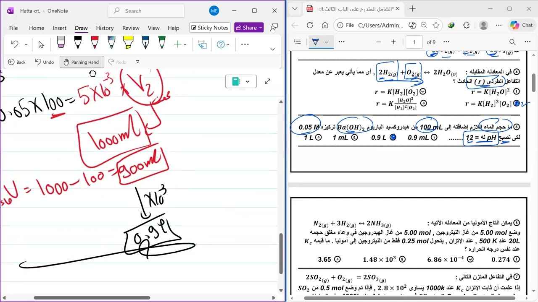Open Edge profile avatar

[x=483, y=25]
